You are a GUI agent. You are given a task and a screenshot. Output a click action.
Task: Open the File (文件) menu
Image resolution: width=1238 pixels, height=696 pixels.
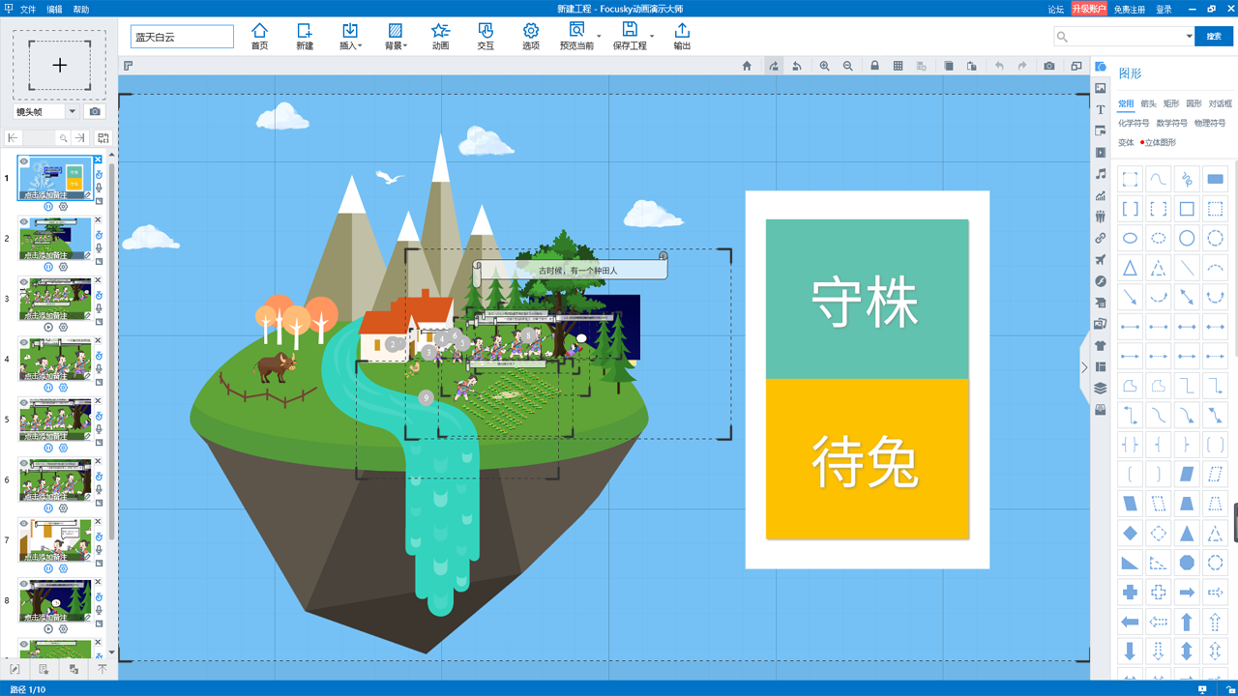(x=28, y=9)
